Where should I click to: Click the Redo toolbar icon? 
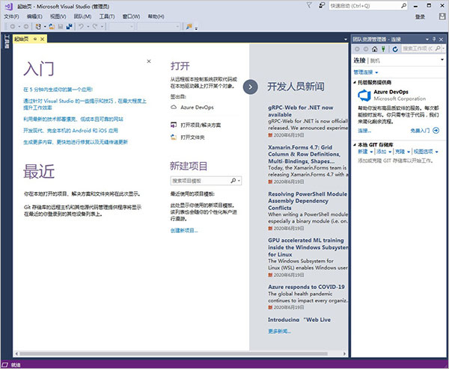pyautogui.click(x=95, y=27)
